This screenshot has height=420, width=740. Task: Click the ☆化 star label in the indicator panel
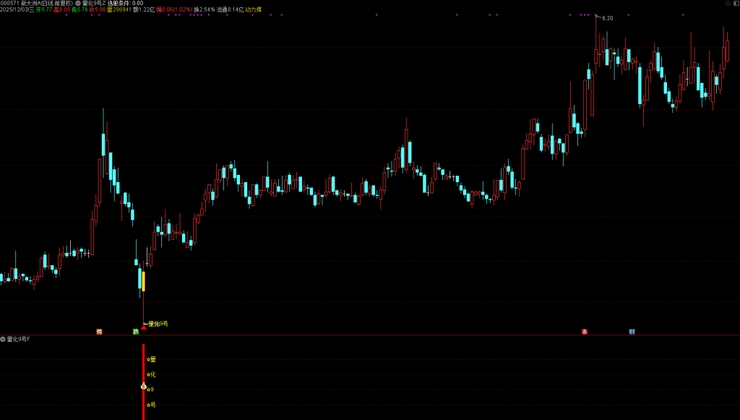pos(151,374)
